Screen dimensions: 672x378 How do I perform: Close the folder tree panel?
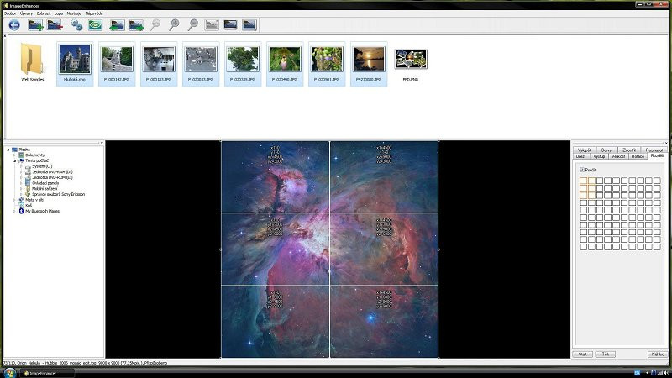click(x=102, y=143)
